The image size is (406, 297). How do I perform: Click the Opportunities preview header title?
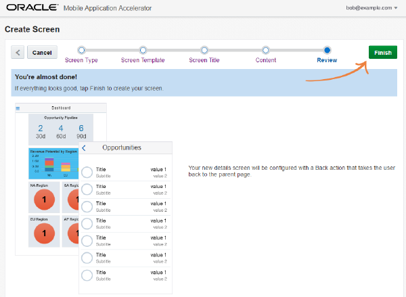coord(122,147)
